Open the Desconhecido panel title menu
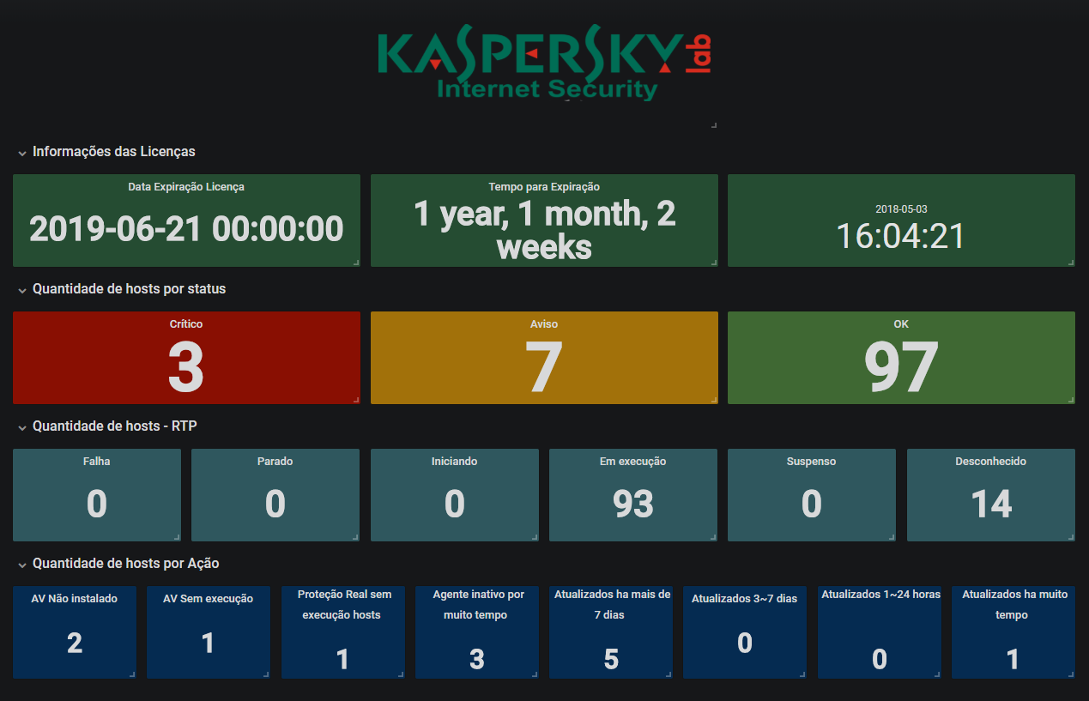This screenshot has width=1089, height=701. tap(991, 462)
